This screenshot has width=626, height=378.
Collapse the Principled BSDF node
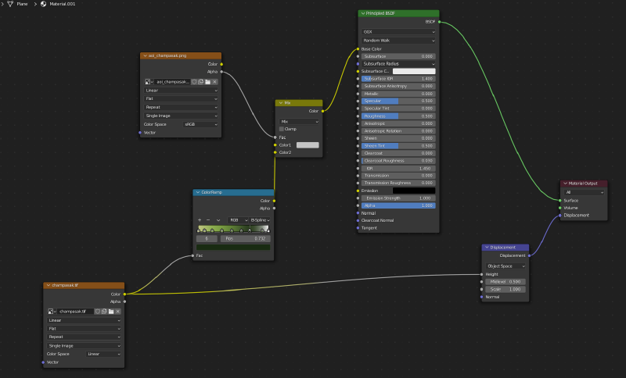click(362, 14)
